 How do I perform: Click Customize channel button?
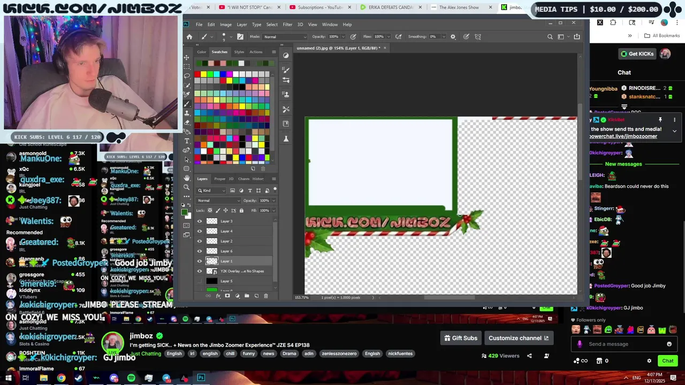tap(519, 338)
